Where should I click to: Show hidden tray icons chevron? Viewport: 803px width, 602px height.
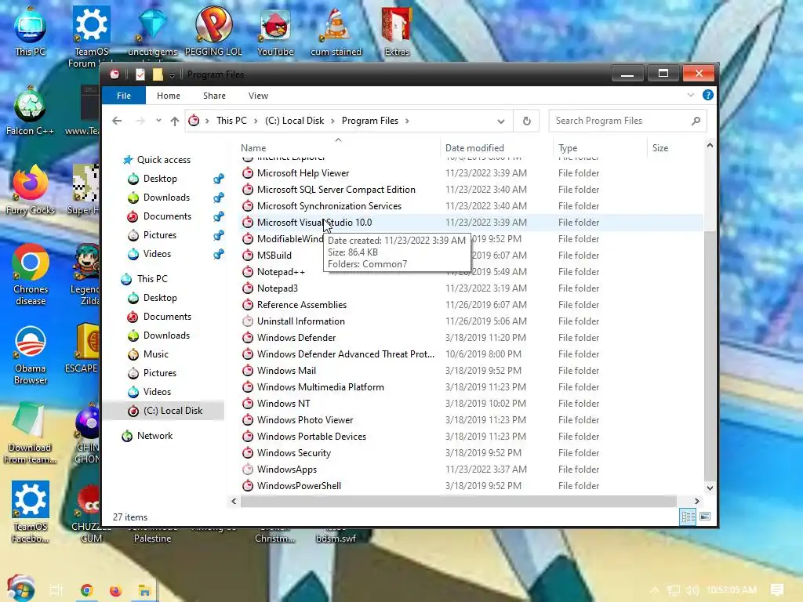655,590
